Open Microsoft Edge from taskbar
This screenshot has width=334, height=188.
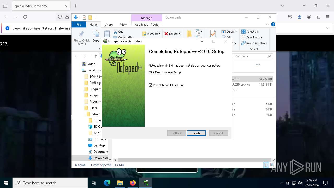point(107,183)
